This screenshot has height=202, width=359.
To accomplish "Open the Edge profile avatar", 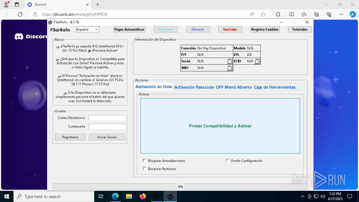I will click(6, 4).
